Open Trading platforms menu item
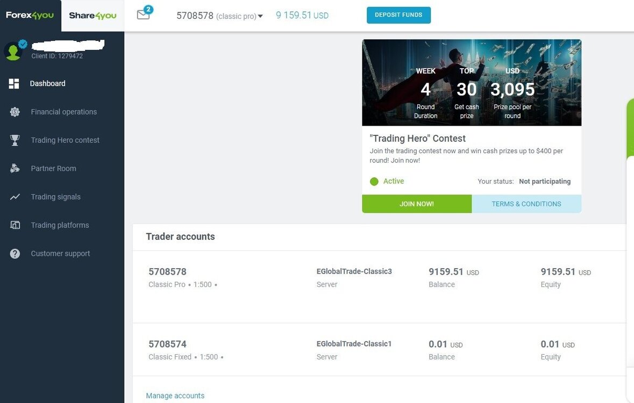 60,225
